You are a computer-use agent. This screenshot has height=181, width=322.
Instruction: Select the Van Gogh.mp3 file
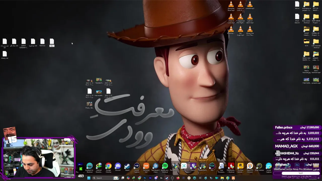pyautogui.click(x=240, y=31)
